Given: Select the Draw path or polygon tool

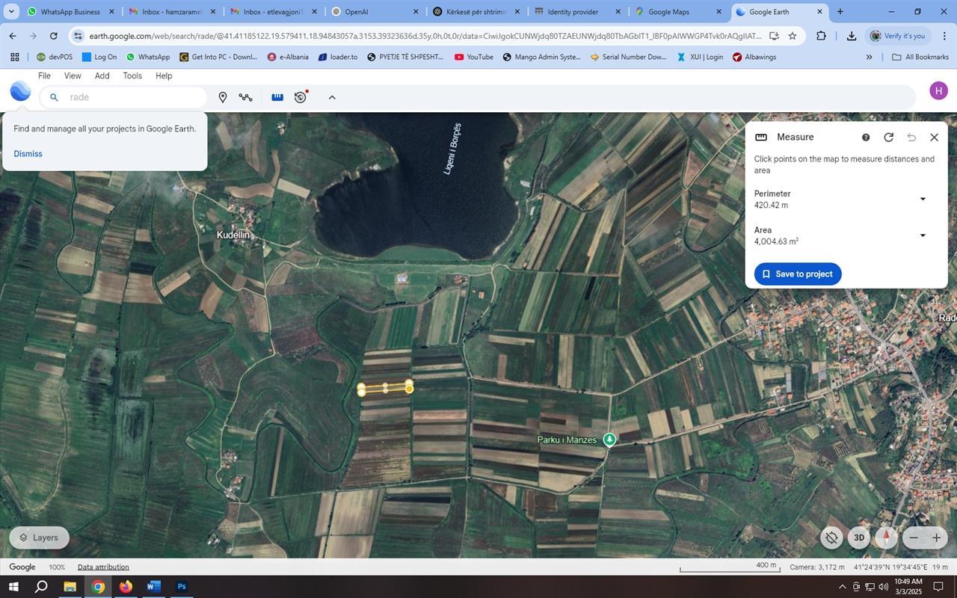Looking at the screenshot, I should (245, 97).
